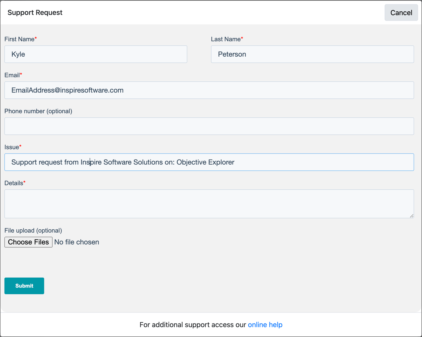Place cursor in the Issue field

coord(209,162)
